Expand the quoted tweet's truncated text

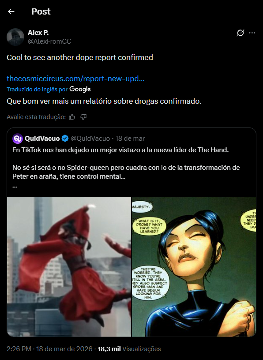(15, 186)
